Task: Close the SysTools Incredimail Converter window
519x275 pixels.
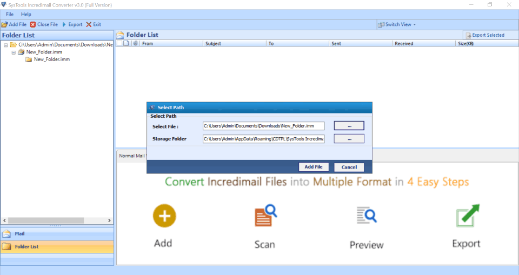Action: (509, 5)
